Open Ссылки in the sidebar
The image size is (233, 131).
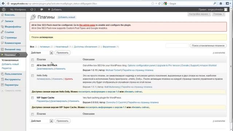click(9, 32)
